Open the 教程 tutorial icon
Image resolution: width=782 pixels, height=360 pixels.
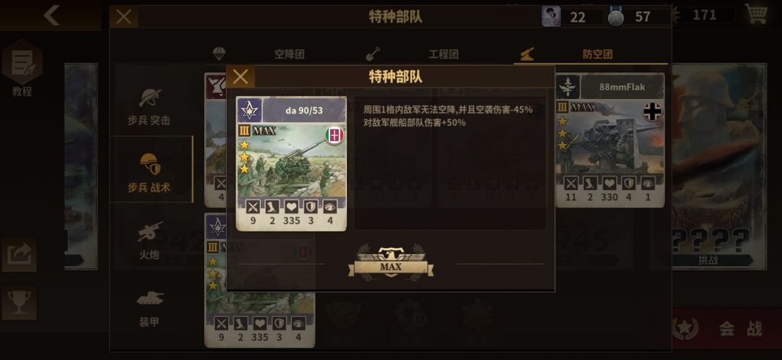click(22, 69)
